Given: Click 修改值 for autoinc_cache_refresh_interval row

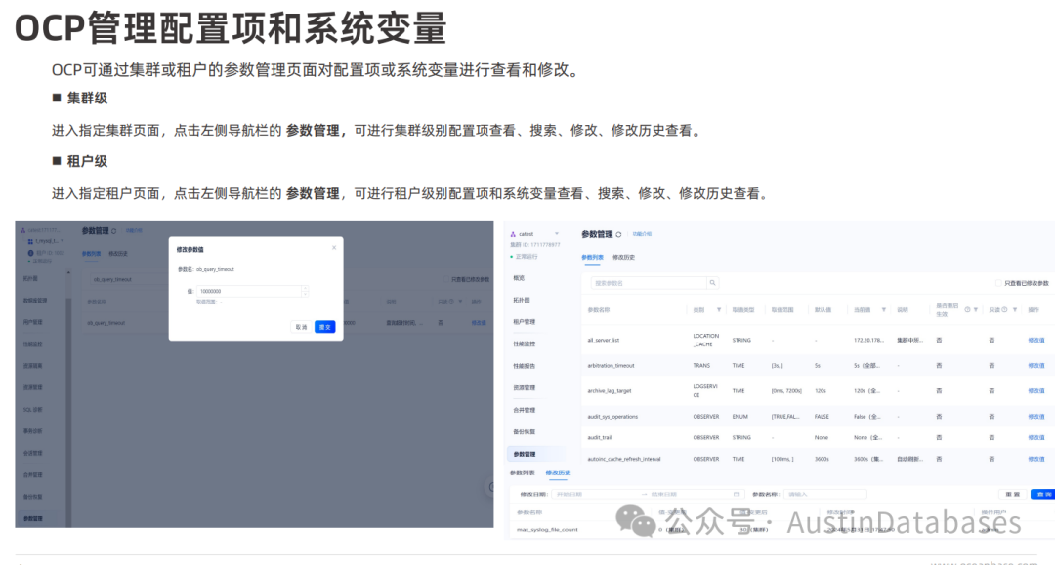Looking at the screenshot, I should [1036, 459].
